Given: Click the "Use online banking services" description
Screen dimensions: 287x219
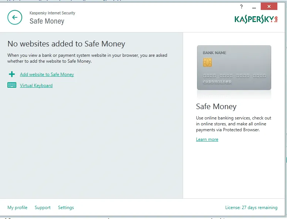Looking at the screenshot, I should pos(233,124).
